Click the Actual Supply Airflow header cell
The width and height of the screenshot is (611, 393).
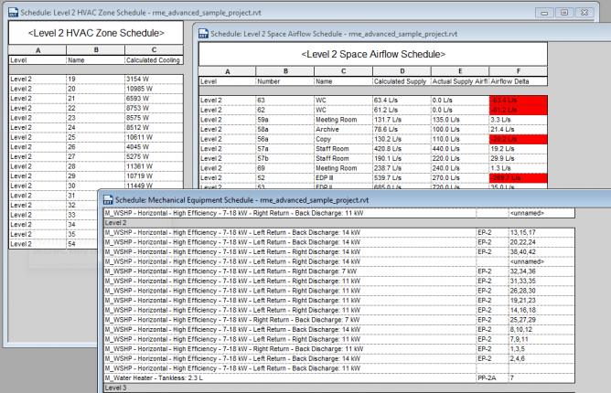point(460,81)
